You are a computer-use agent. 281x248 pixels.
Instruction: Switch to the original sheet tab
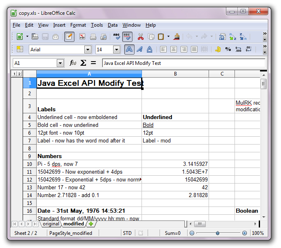[51, 224]
